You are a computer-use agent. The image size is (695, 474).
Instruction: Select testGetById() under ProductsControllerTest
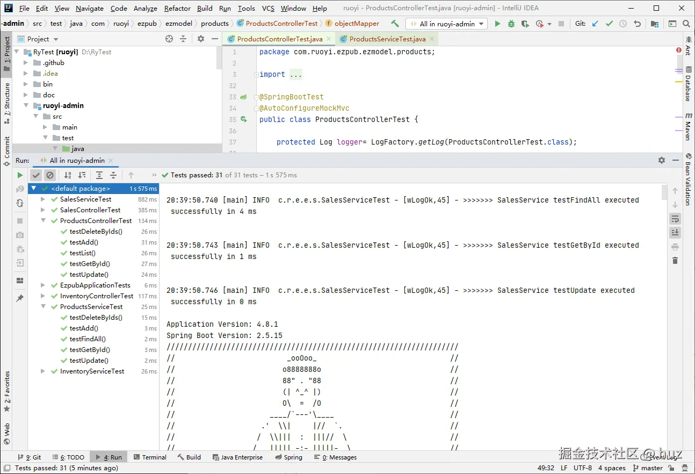tap(90, 264)
